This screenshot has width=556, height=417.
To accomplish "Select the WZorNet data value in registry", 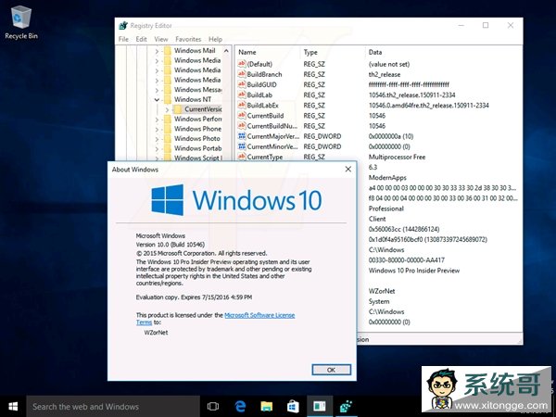I will (382, 291).
